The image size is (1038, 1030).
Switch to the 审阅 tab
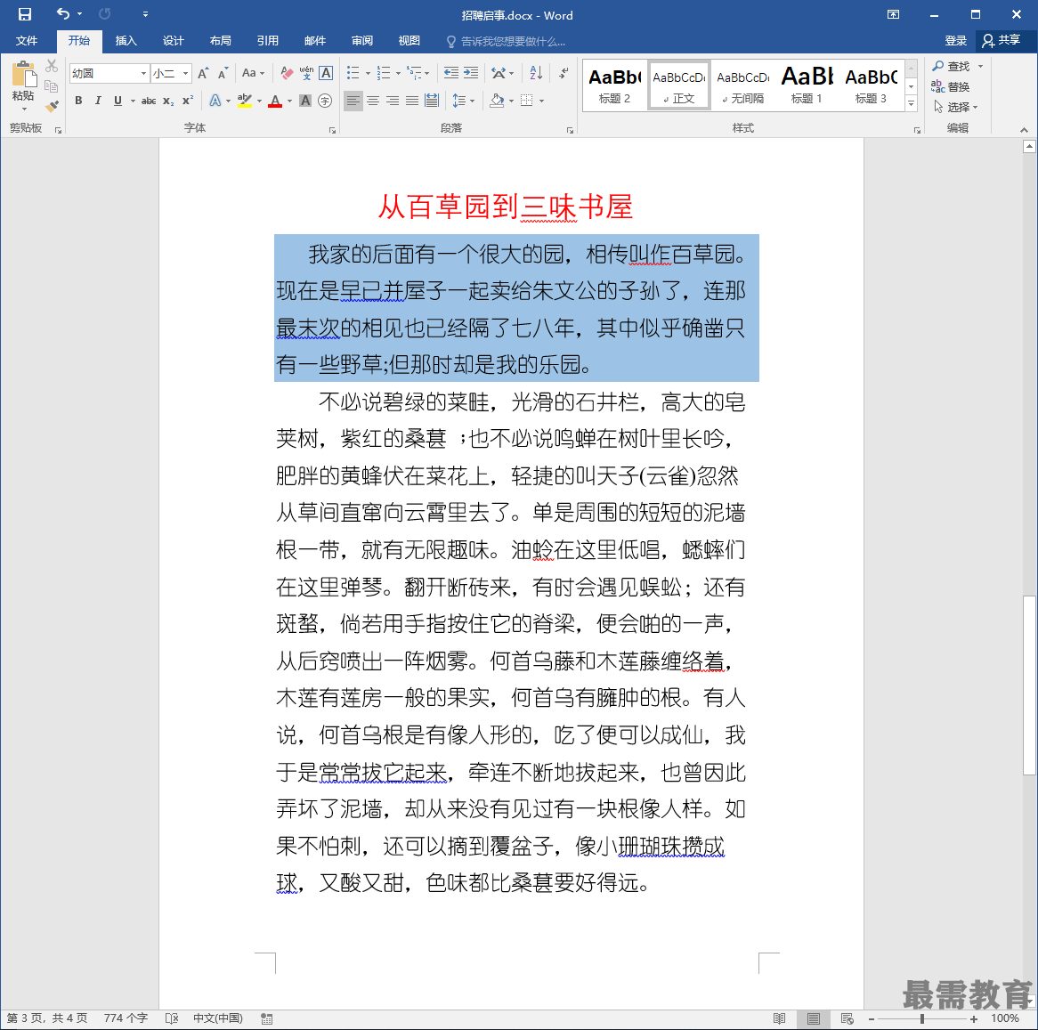pyautogui.click(x=362, y=41)
